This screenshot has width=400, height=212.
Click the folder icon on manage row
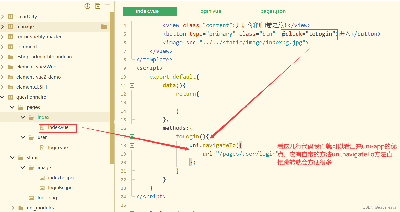point(104,27)
